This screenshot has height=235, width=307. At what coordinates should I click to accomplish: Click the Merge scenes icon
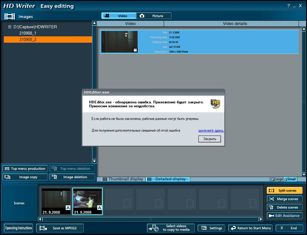pyautogui.click(x=271, y=199)
